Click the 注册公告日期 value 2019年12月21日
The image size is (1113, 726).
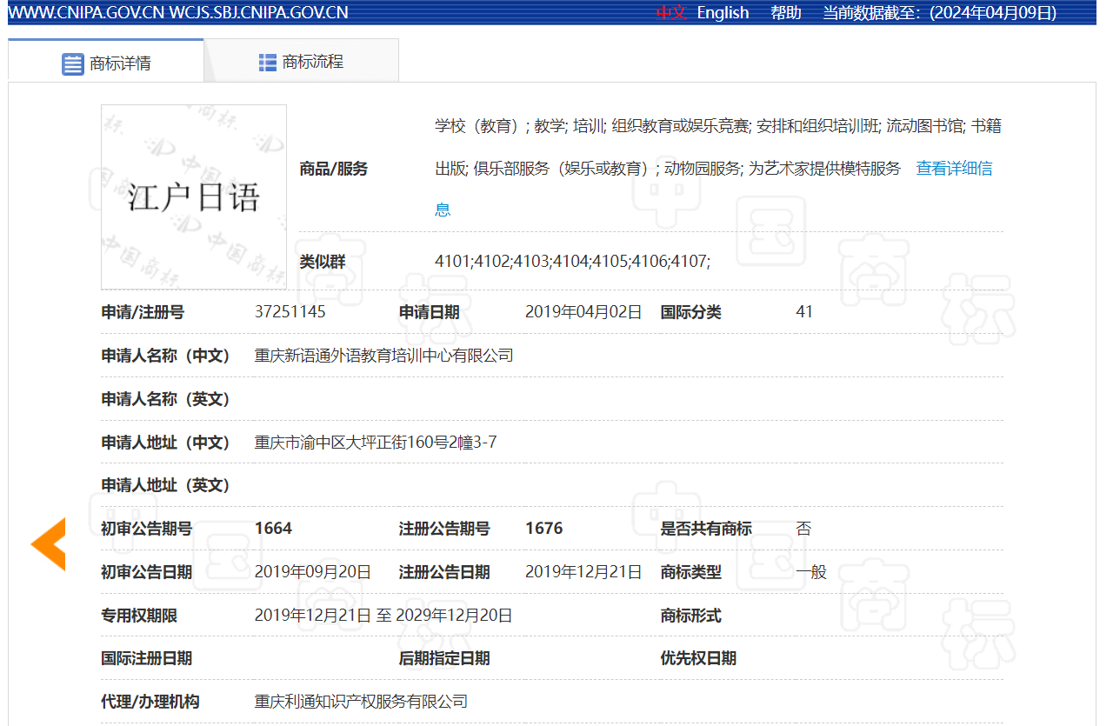click(x=583, y=571)
